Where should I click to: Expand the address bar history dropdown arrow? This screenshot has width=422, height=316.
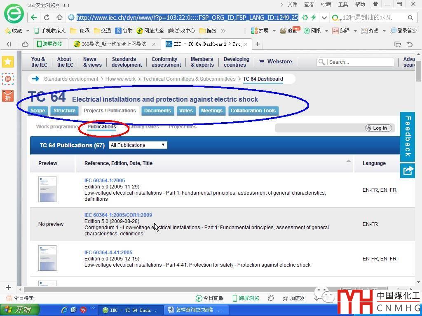point(324,17)
